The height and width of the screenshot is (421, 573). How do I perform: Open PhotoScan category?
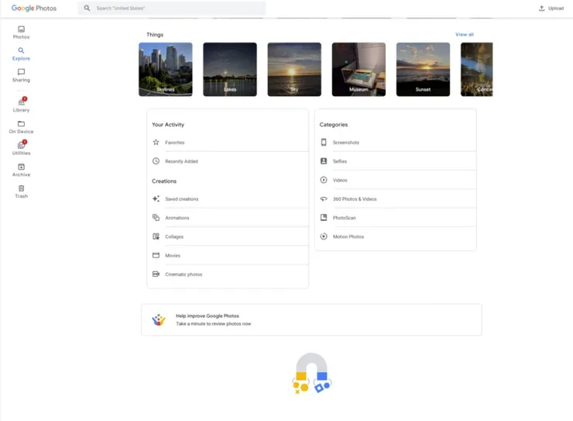click(396, 218)
